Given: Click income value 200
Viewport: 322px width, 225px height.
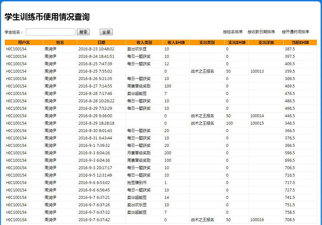Looking at the screenshot, I should tap(168, 153).
